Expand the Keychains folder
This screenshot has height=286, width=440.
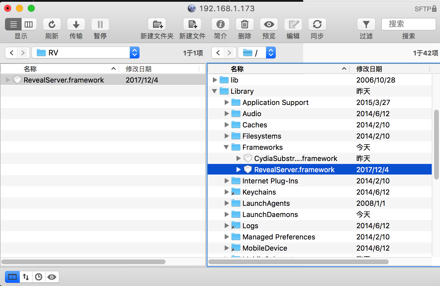coord(226,192)
